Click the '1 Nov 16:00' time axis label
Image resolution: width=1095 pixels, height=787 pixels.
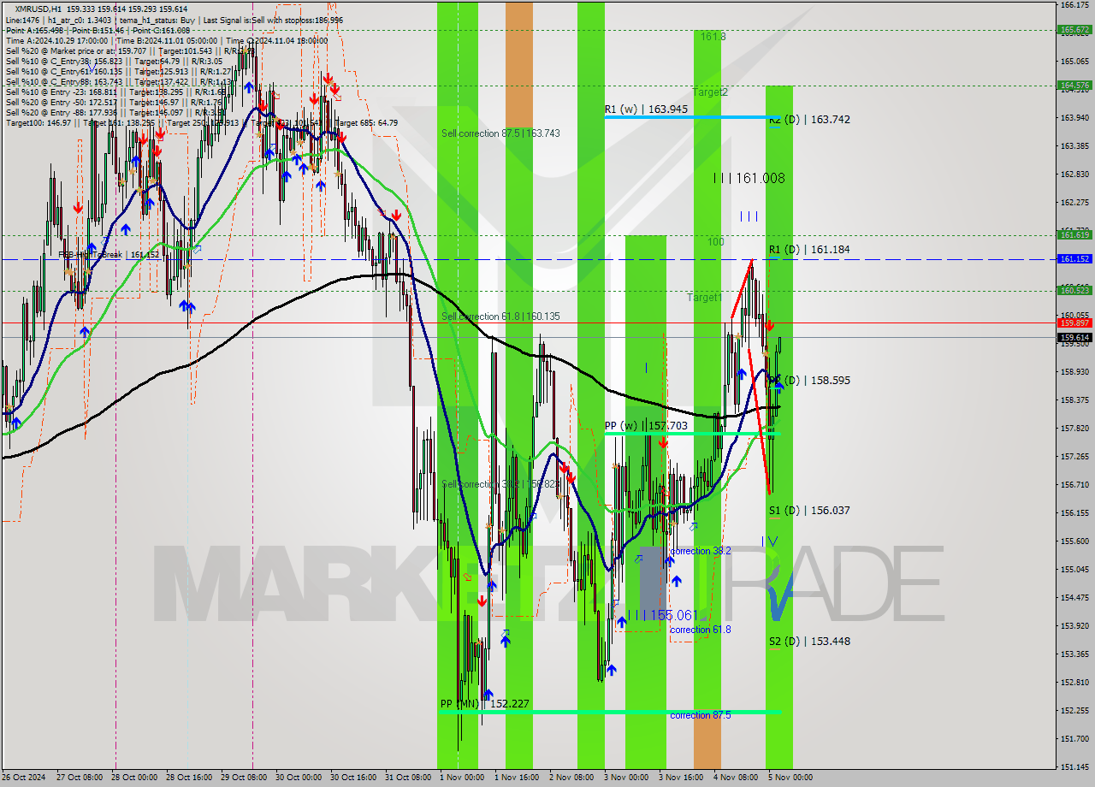(515, 778)
